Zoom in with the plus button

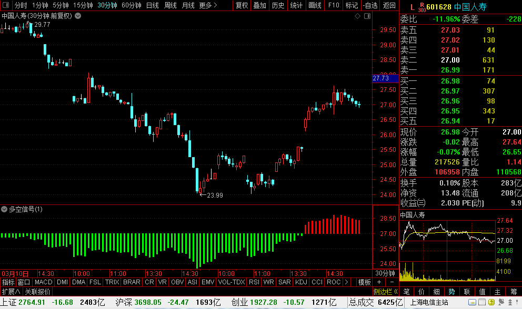point(379,282)
